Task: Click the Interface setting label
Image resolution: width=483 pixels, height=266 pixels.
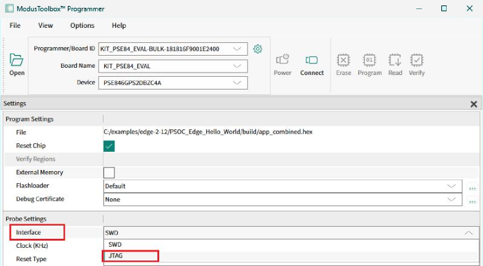Action: pyautogui.click(x=28, y=232)
